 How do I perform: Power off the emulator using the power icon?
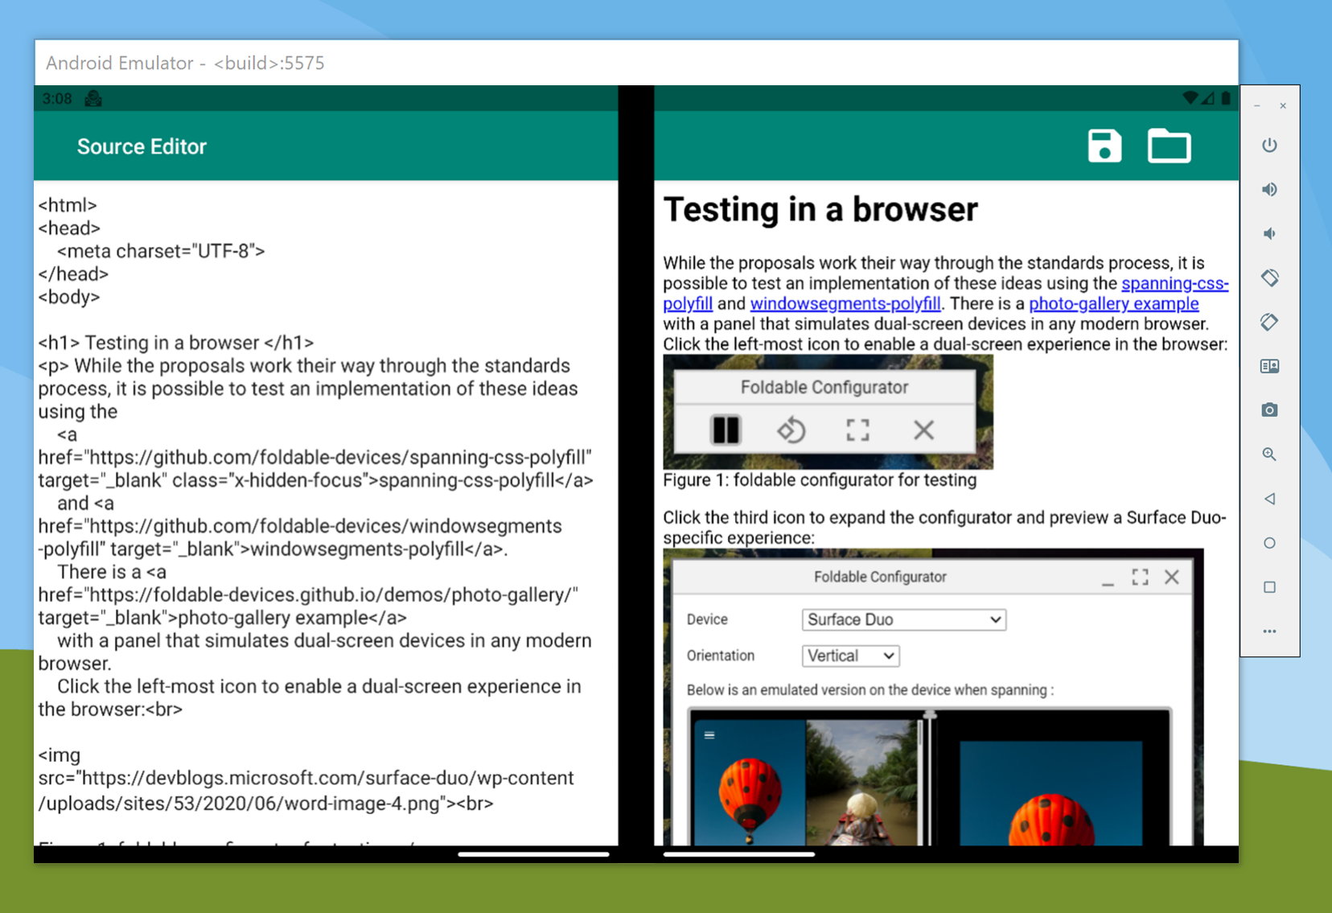pyautogui.click(x=1269, y=146)
